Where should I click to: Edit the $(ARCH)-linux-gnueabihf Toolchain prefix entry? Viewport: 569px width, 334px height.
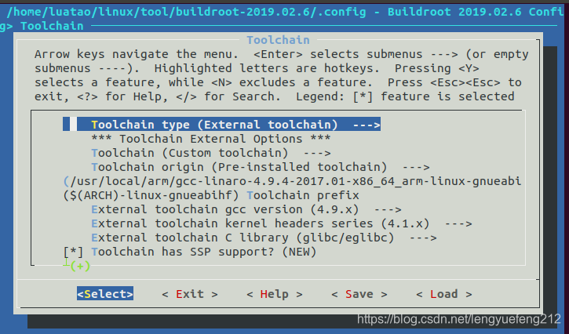(x=211, y=195)
